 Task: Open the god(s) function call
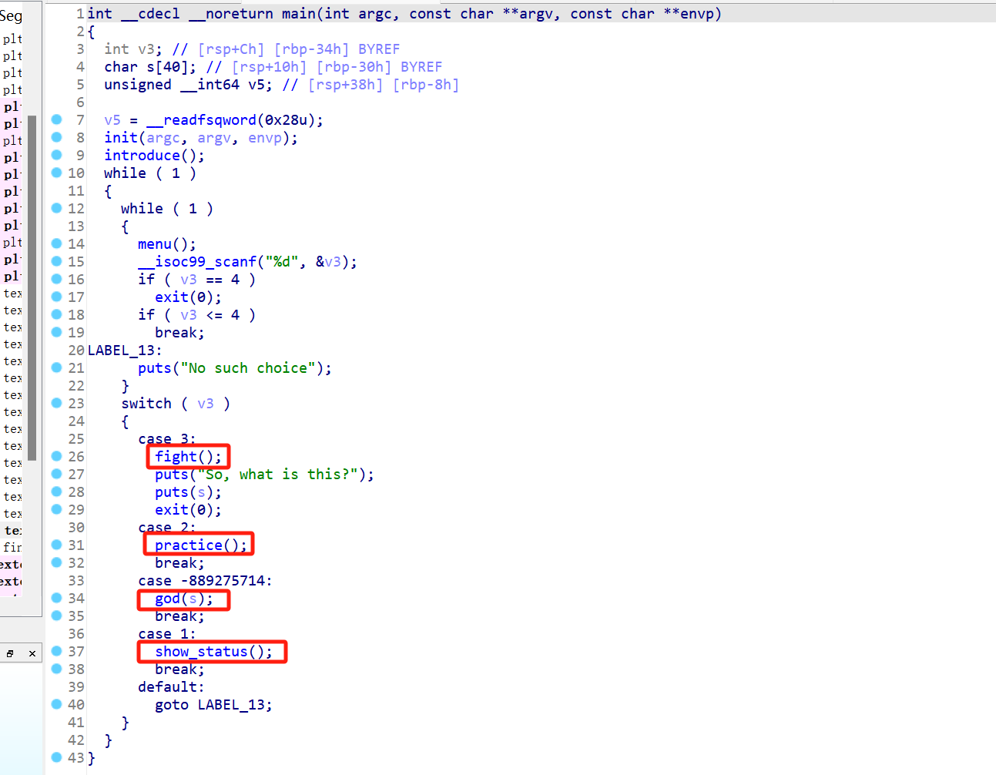167,599
